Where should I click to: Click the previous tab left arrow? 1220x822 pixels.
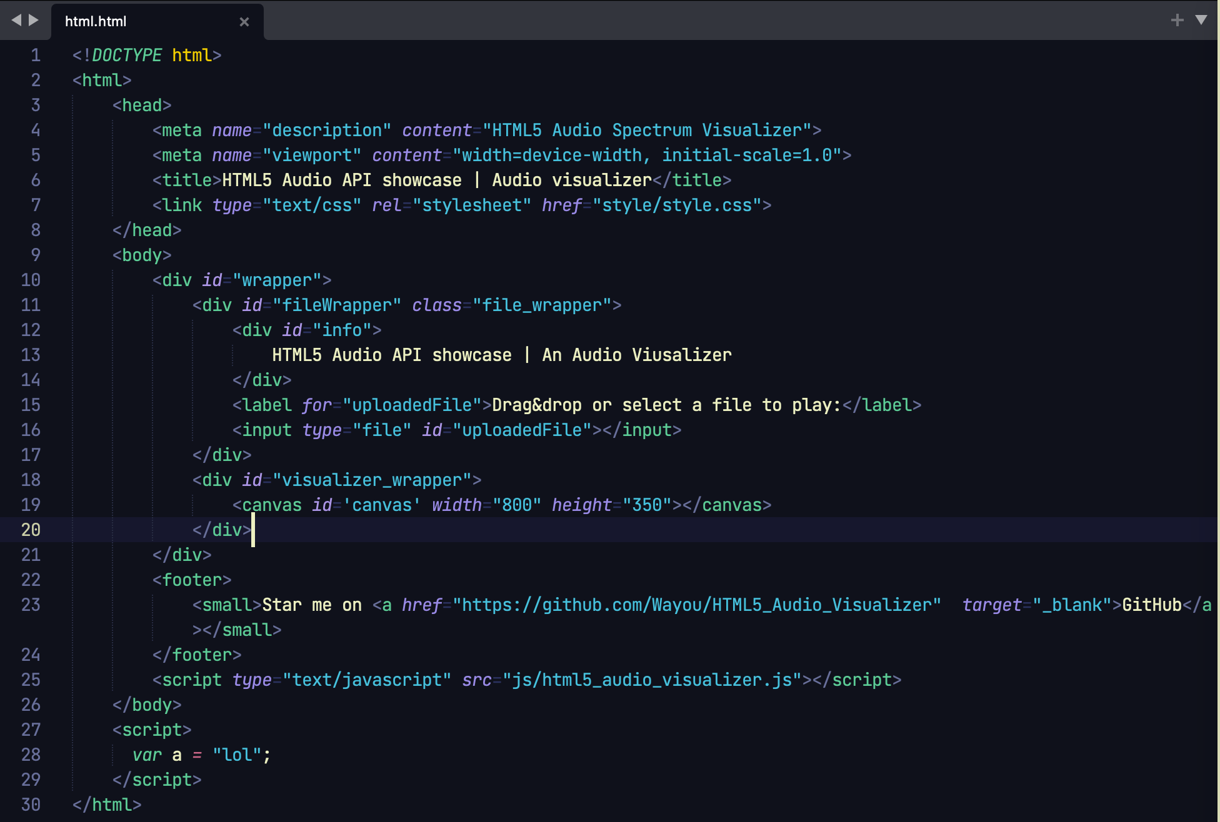[x=16, y=20]
